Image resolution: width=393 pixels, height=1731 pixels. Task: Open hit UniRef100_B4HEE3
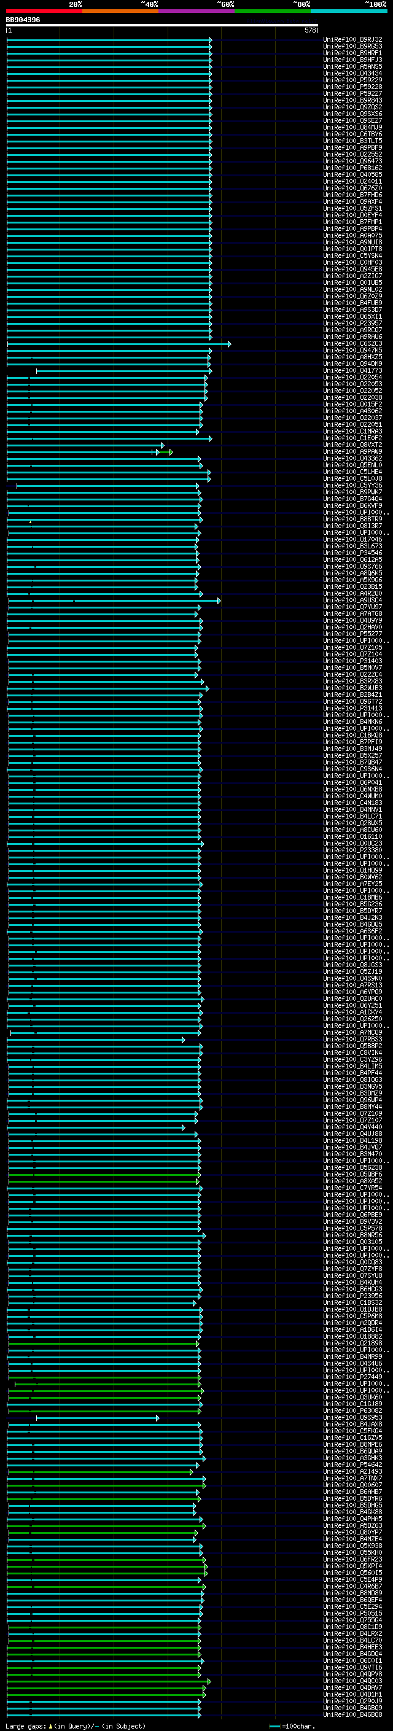pyautogui.click(x=352, y=1647)
